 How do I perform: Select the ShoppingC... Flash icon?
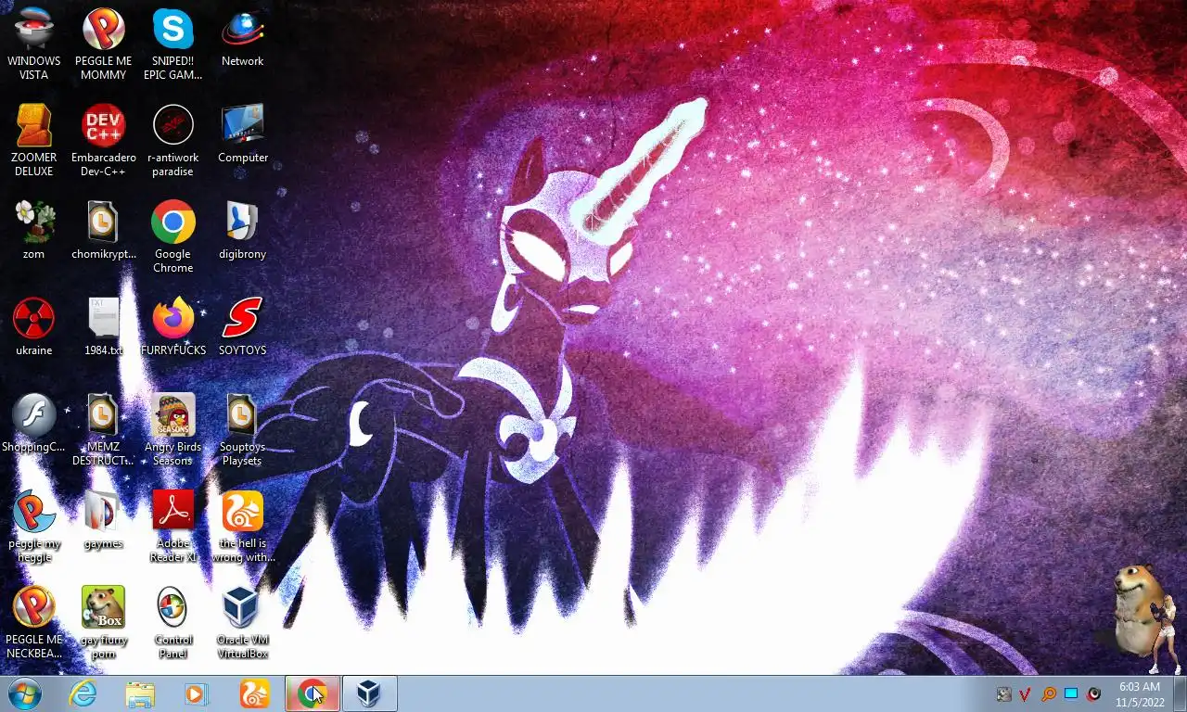coord(34,423)
